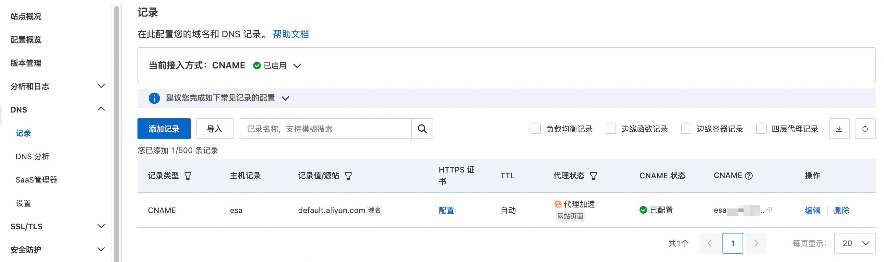This screenshot has height=262, width=884.
Task: Toggle the 四层代理记录 checkbox
Action: point(761,129)
